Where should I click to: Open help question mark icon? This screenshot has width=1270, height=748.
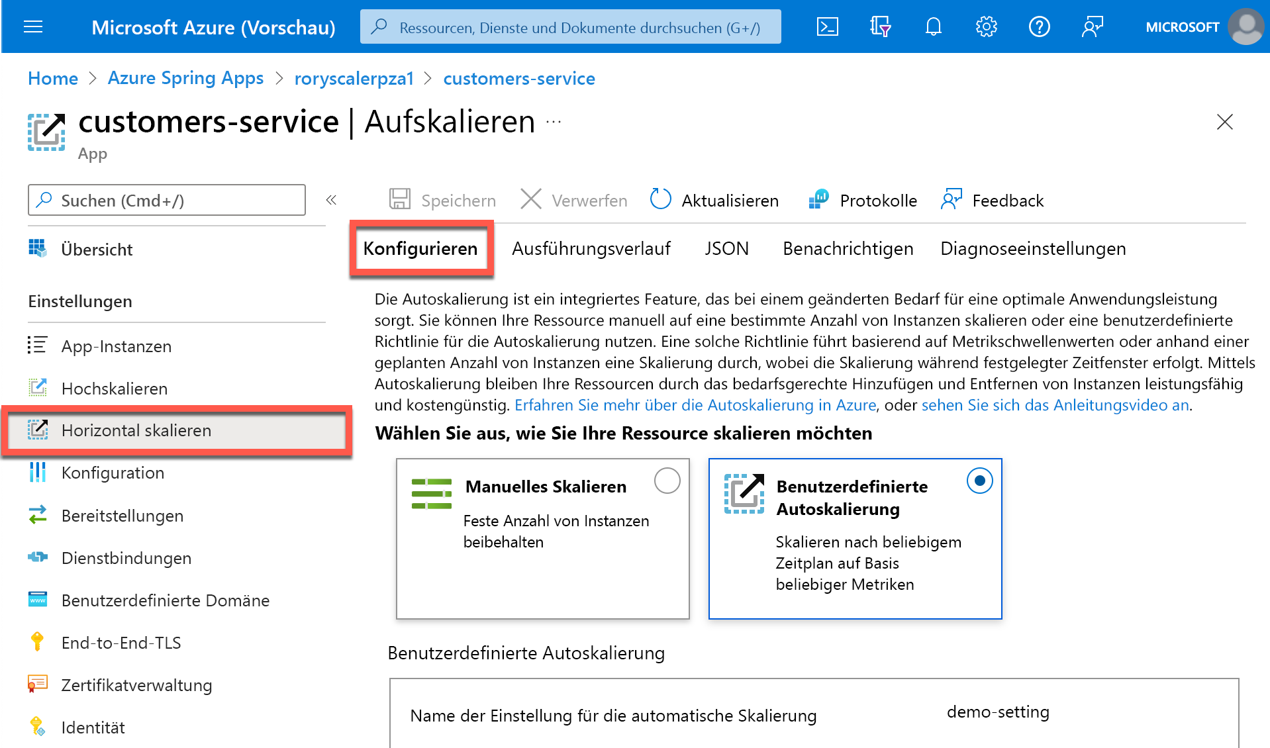(1039, 27)
